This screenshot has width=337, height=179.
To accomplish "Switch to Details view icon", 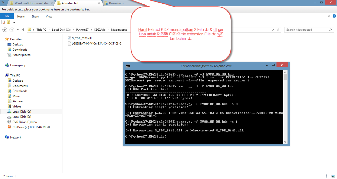I will click(328, 176).
